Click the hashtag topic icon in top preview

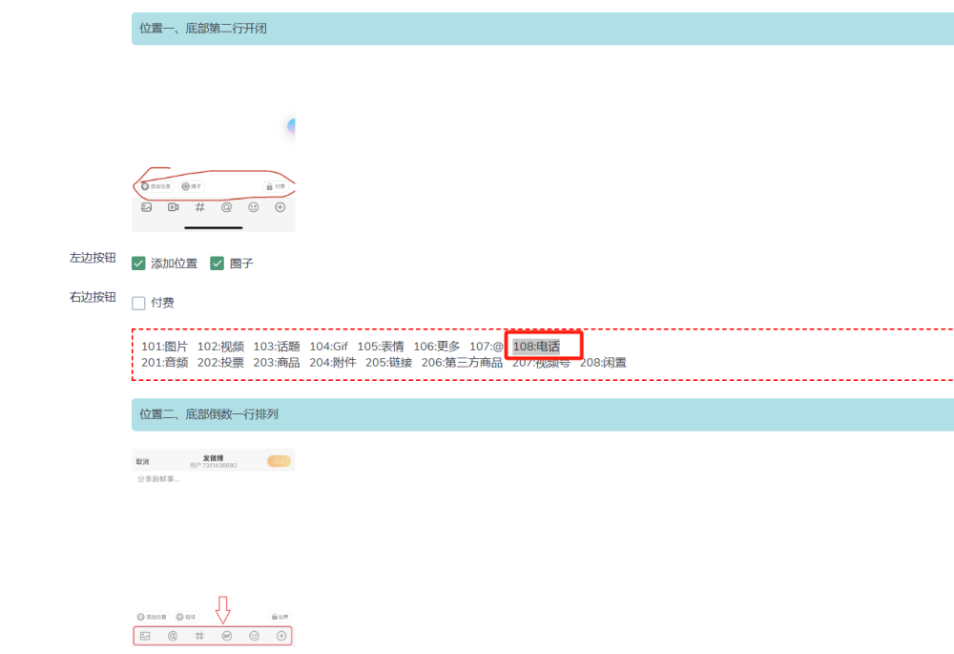(199, 207)
